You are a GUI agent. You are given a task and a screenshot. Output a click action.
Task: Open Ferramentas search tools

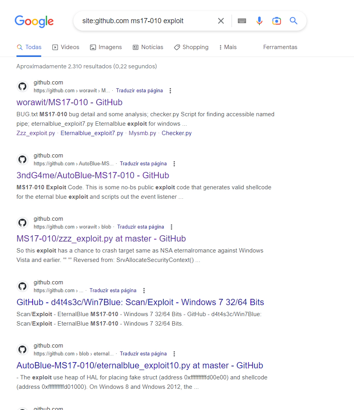pyautogui.click(x=280, y=47)
